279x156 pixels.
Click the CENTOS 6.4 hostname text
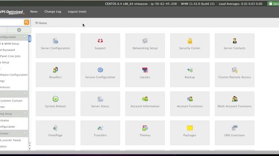click(141, 4)
